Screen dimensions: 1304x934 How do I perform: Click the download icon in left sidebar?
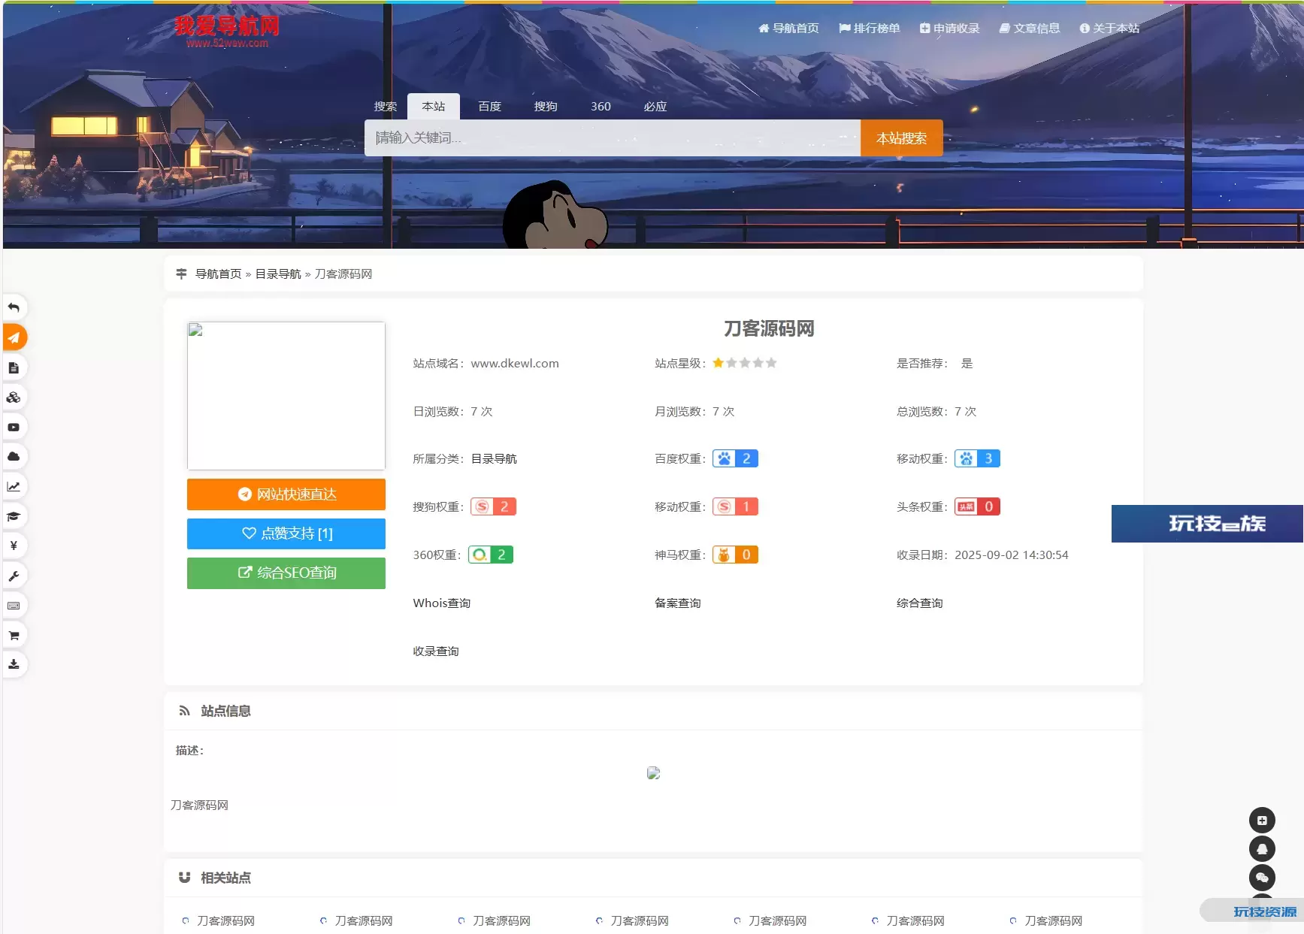14,664
